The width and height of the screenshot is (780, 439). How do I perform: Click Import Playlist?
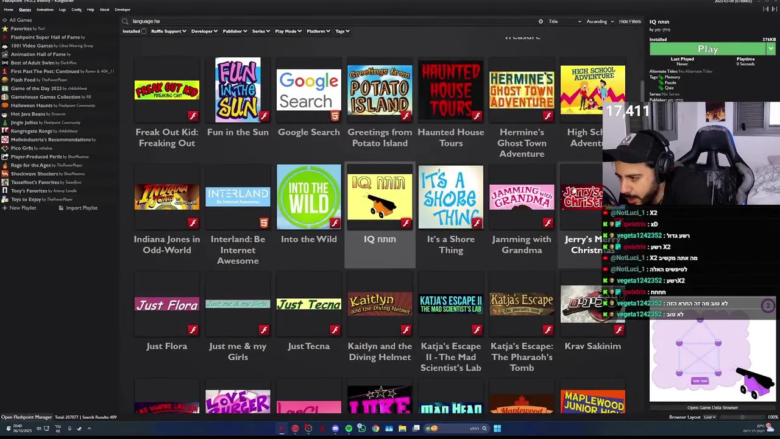tap(77, 208)
